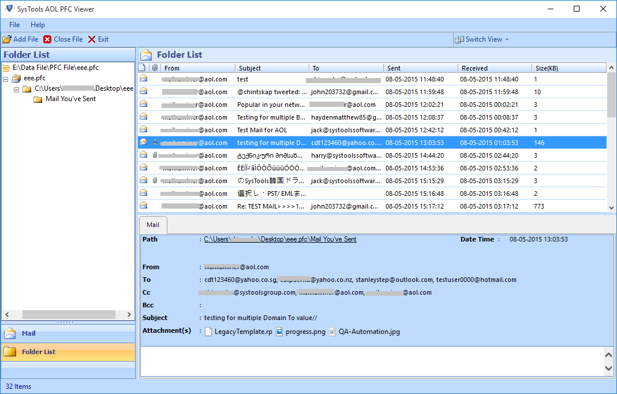Open the Help menu
This screenshot has width=617, height=394.
[x=38, y=25]
